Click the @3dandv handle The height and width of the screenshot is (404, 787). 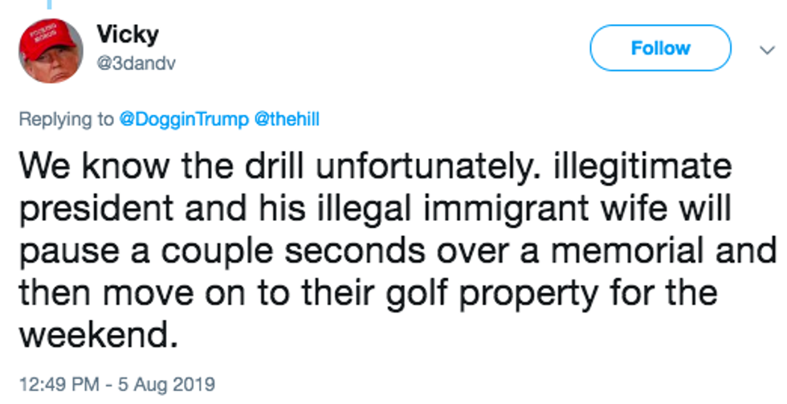135,64
